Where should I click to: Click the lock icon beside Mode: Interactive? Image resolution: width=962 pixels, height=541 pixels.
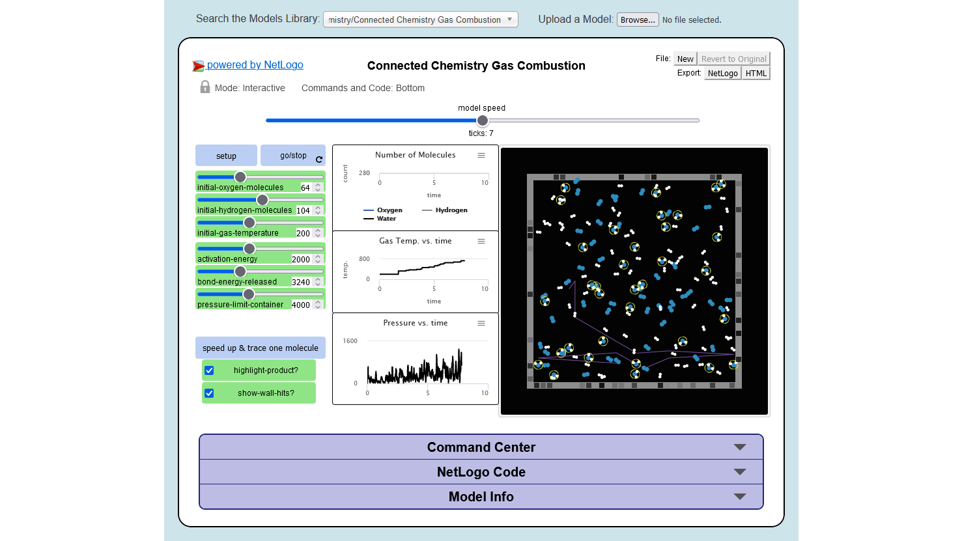pos(205,86)
